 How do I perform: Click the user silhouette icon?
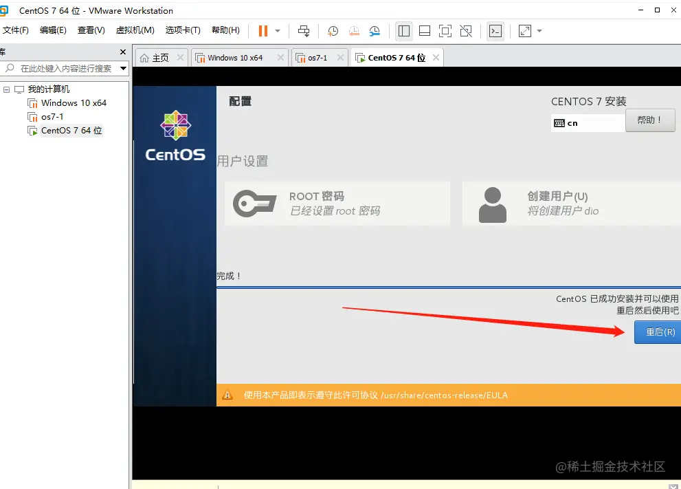tap(493, 205)
